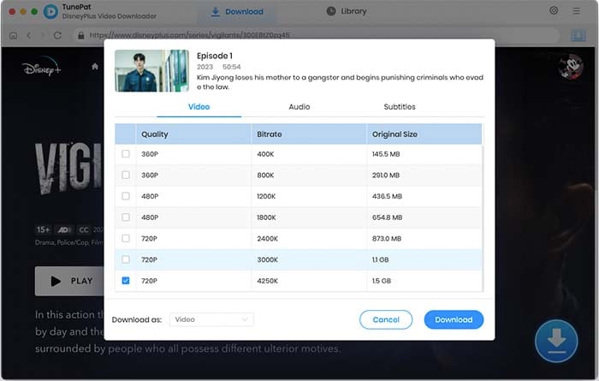Click the blue icon beside the address bar

click(578, 36)
